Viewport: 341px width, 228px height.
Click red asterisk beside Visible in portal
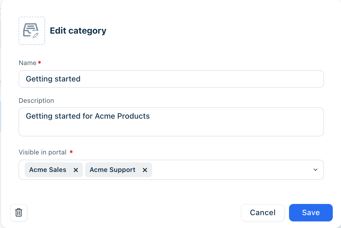pyautogui.click(x=71, y=152)
